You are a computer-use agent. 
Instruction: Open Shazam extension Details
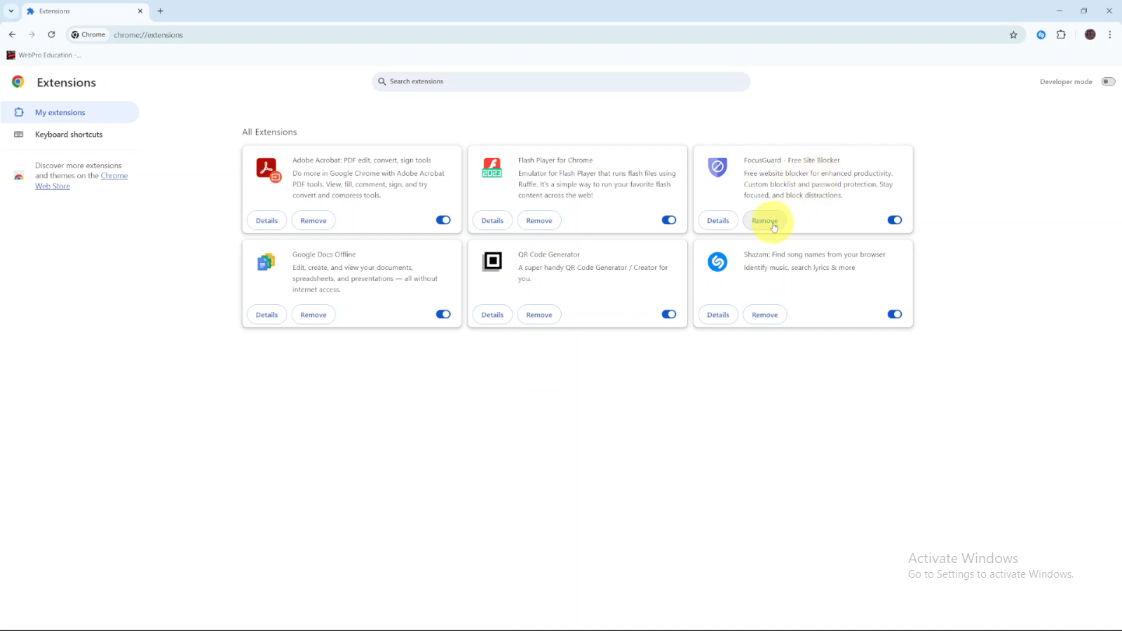pyautogui.click(x=718, y=315)
